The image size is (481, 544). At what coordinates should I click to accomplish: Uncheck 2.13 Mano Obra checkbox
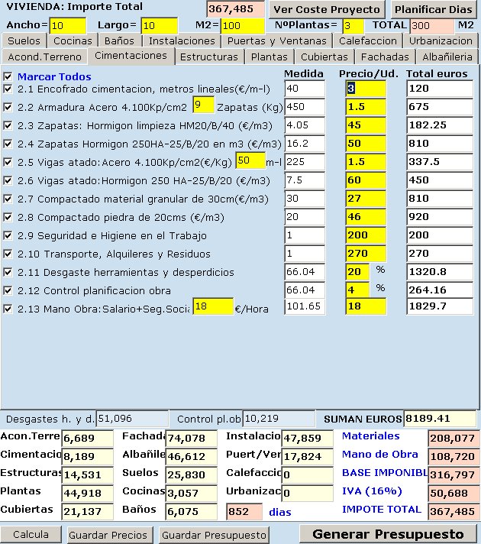[x=8, y=309]
